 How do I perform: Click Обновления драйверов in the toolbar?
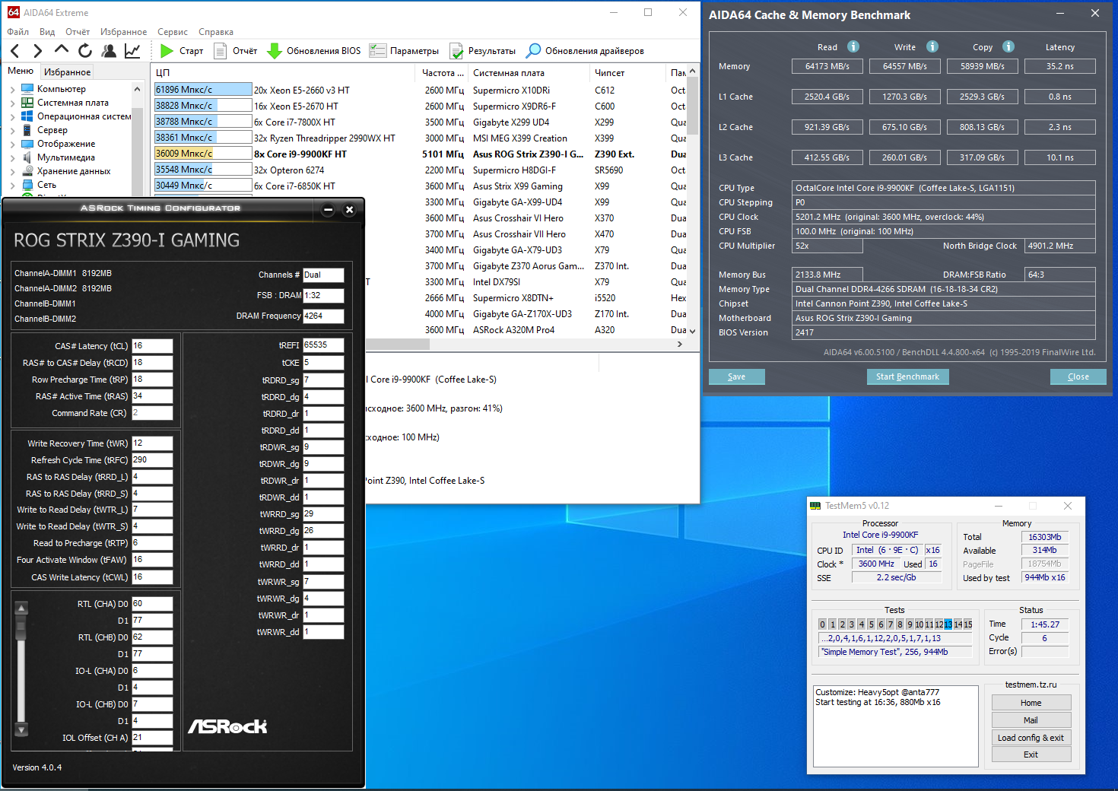[585, 51]
